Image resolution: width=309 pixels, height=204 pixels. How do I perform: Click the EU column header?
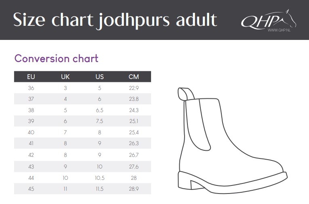[31, 77]
